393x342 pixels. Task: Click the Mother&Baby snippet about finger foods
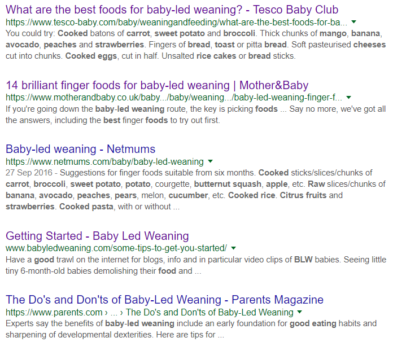pos(195,115)
